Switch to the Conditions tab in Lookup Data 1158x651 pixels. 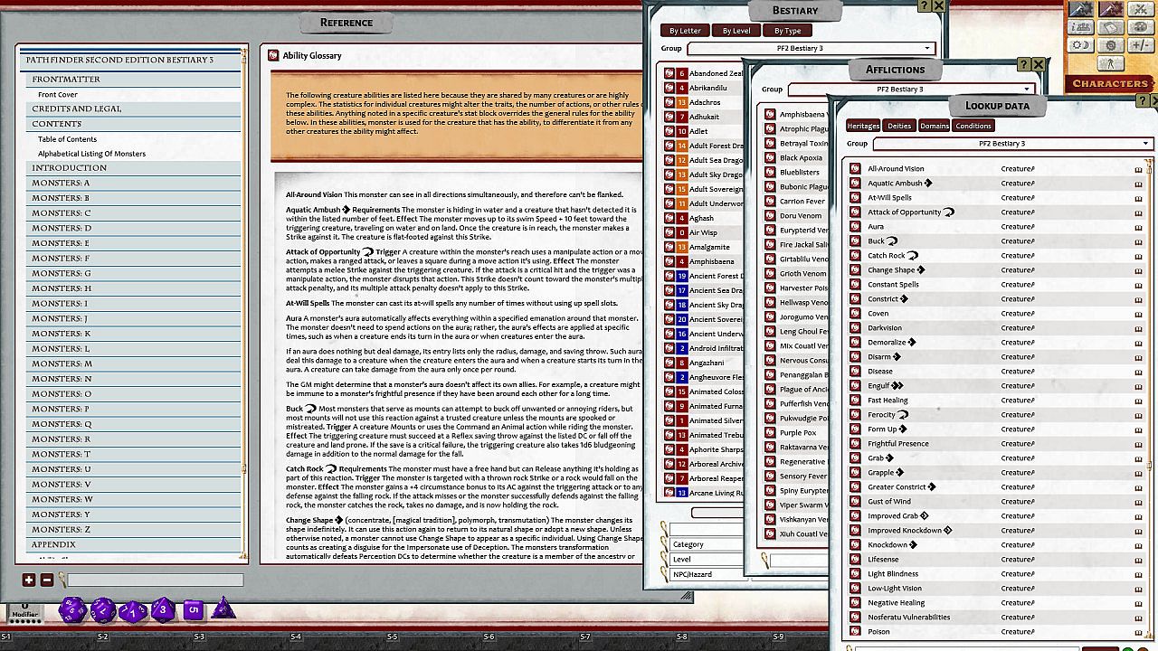pyautogui.click(x=973, y=126)
